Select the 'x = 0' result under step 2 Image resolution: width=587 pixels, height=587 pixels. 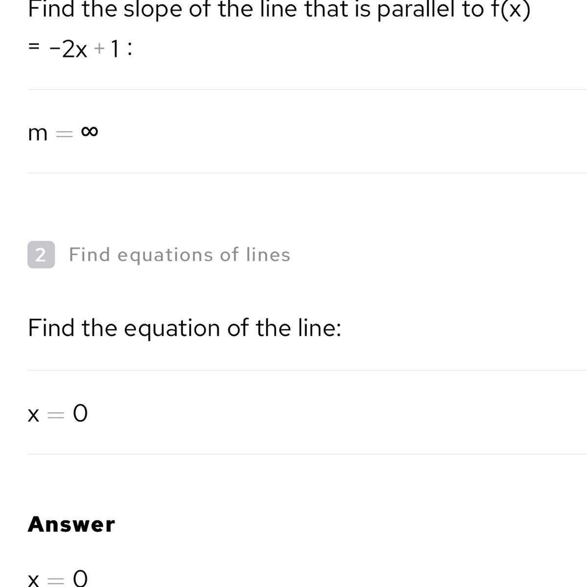(x=58, y=414)
